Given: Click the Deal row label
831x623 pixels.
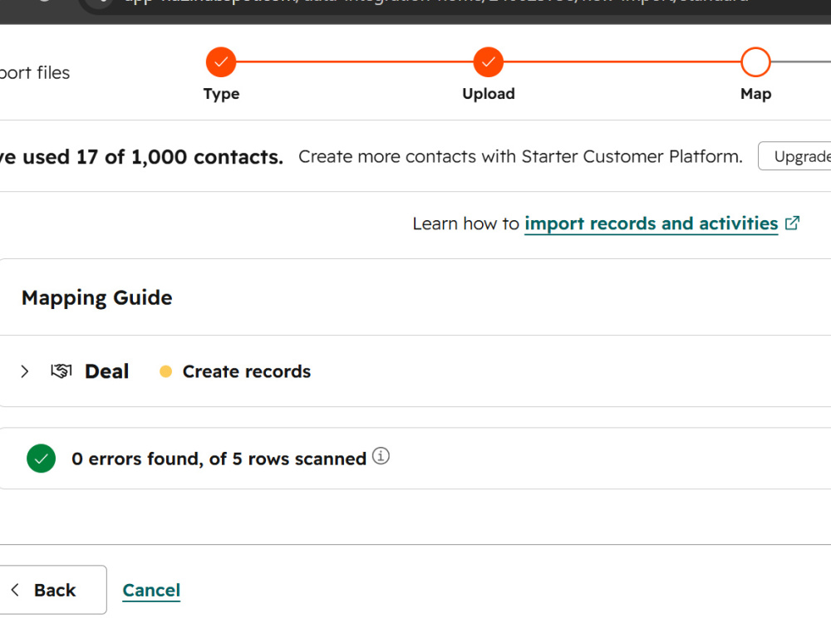Looking at the screenshot, I should [106, 371].
